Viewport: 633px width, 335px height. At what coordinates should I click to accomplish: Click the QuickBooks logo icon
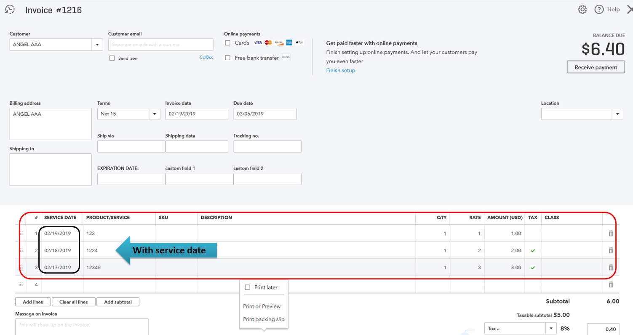[x=10, y=9]
